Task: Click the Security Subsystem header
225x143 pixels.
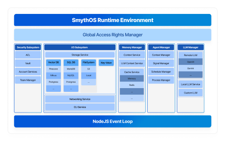Action: click(28, 48)
